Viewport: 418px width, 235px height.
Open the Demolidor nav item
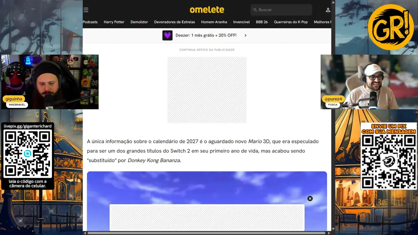click(x=139, y=22)
